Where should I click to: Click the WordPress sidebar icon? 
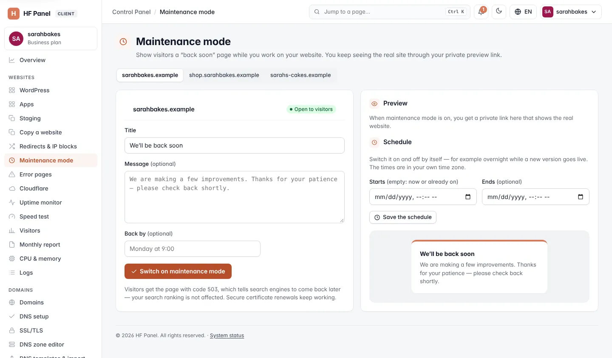point(12,90)
